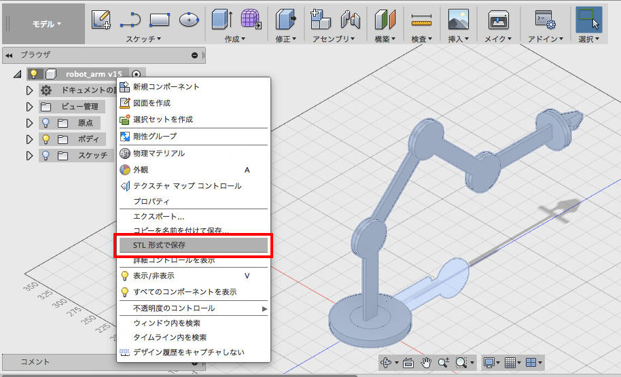The image size is (621, 377).
Task: Choose エクスポート... menu entry
Action: tap(194, 216)
